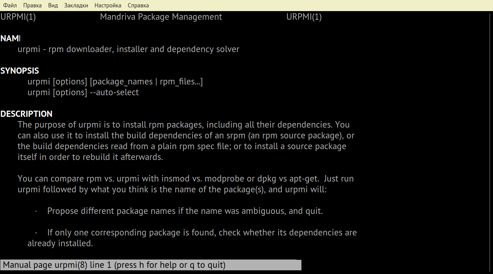Screen dimensions: 493x274
Task: Click the "Propose different package names" bullet line
Action: [185, 211]
